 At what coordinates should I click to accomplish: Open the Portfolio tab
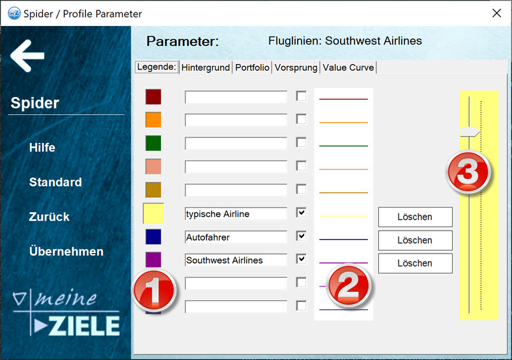click(252, 67)
